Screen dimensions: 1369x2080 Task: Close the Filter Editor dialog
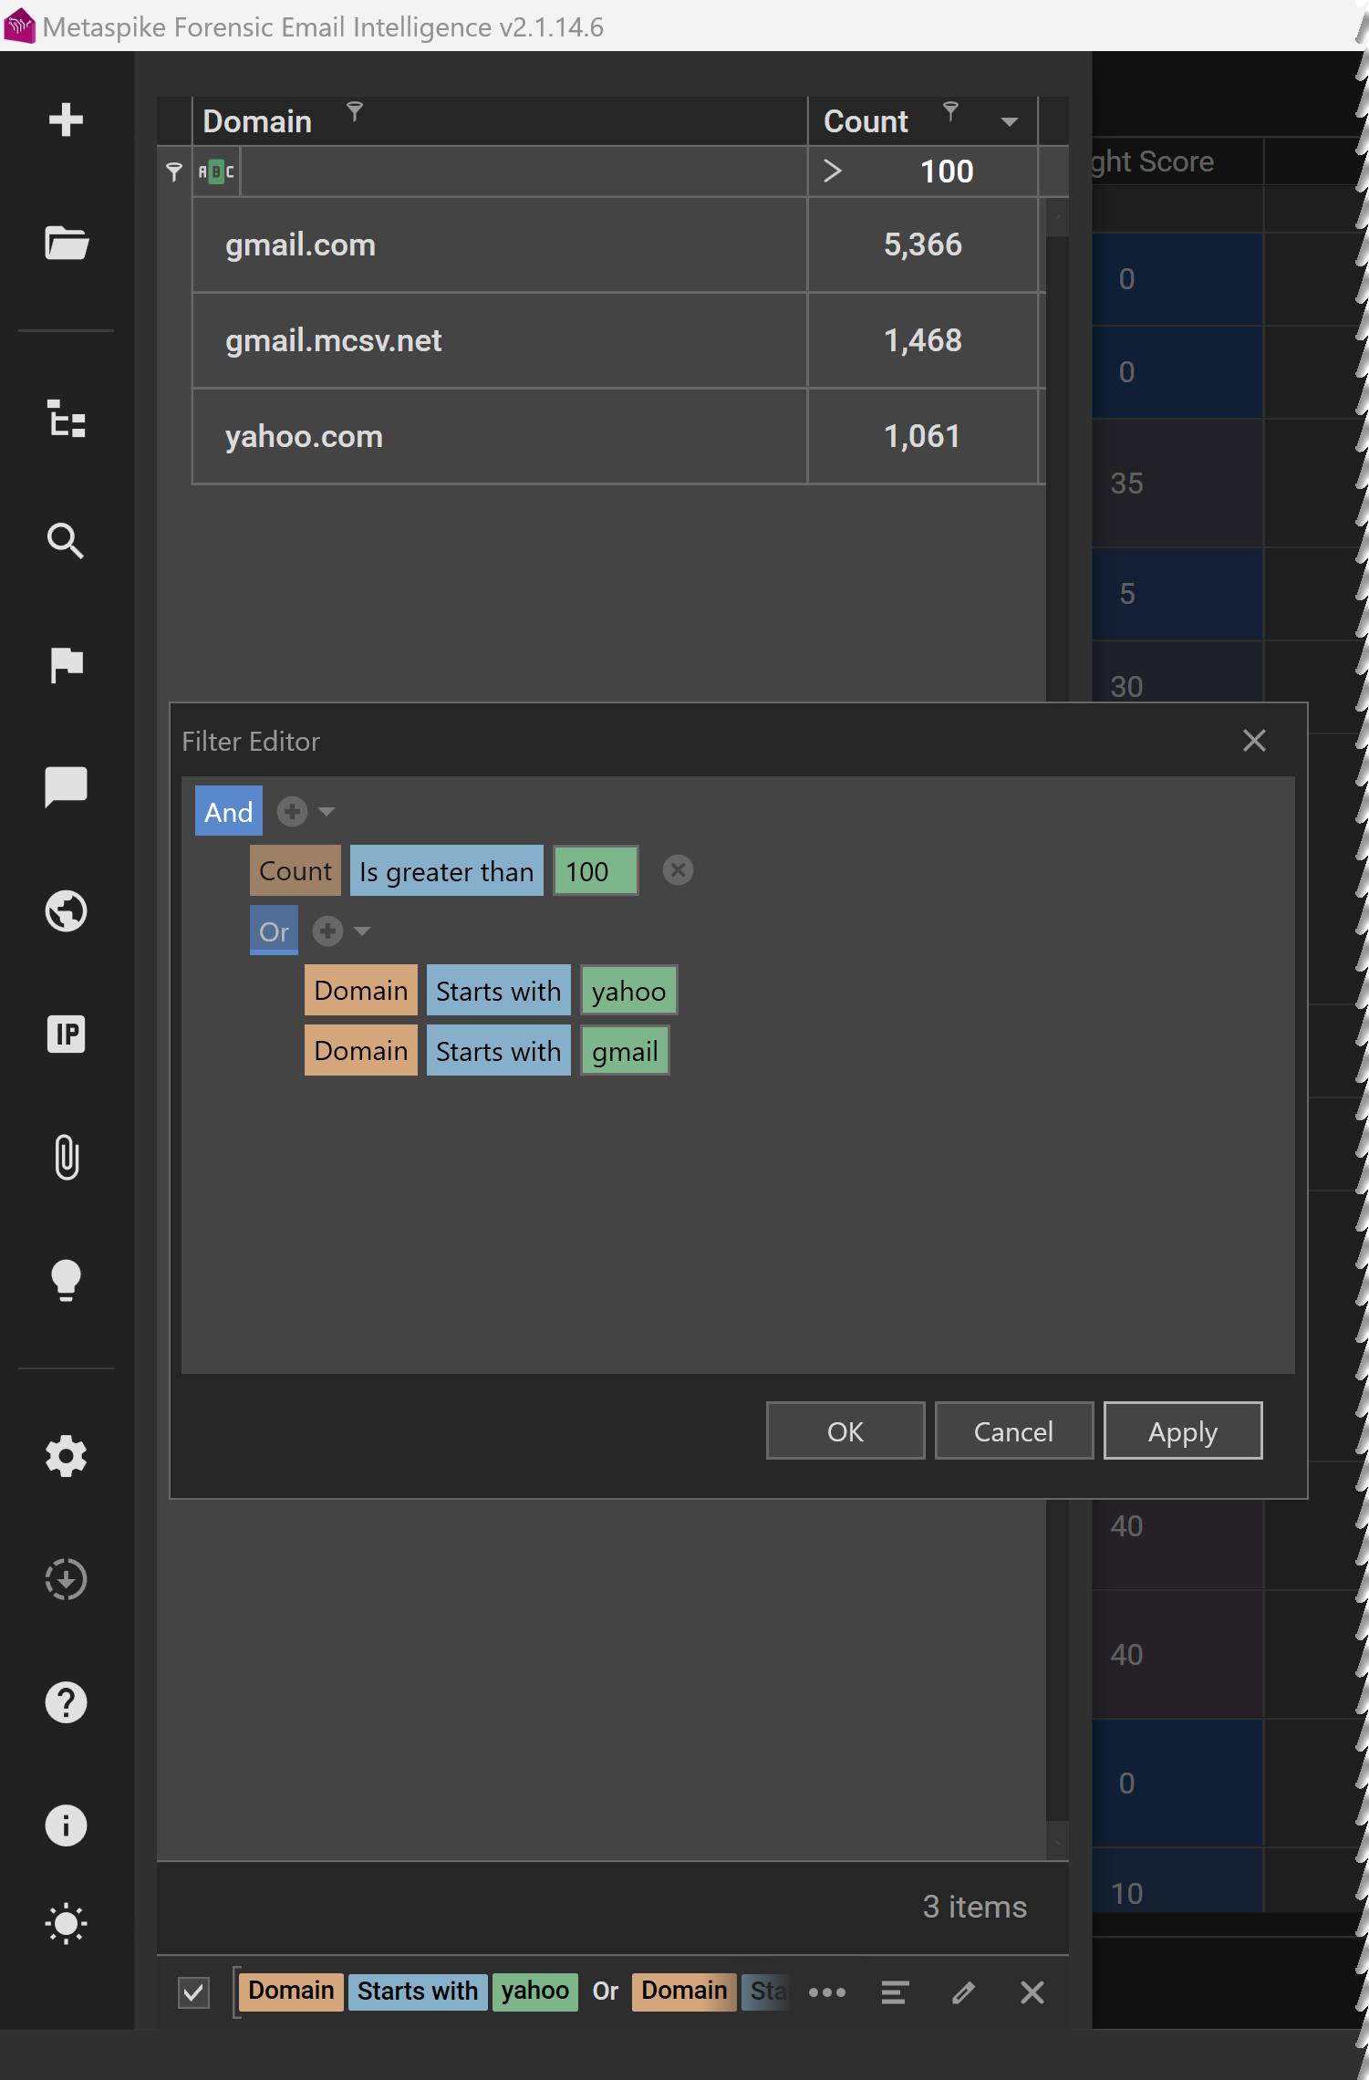tap(1254, 740)
